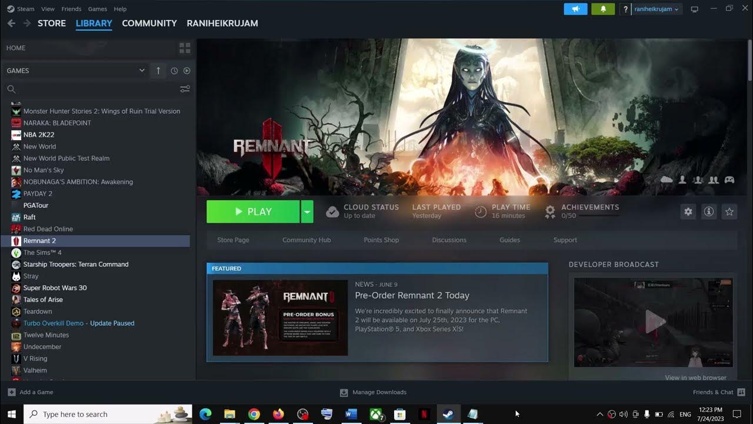Screen dimensions: 753x424
Task: Open the Support link
Action: pos(565,240)
